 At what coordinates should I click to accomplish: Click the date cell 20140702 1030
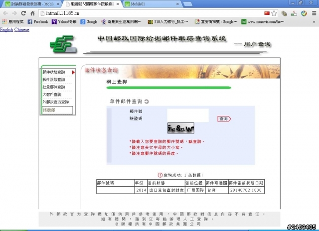point(246,190)
